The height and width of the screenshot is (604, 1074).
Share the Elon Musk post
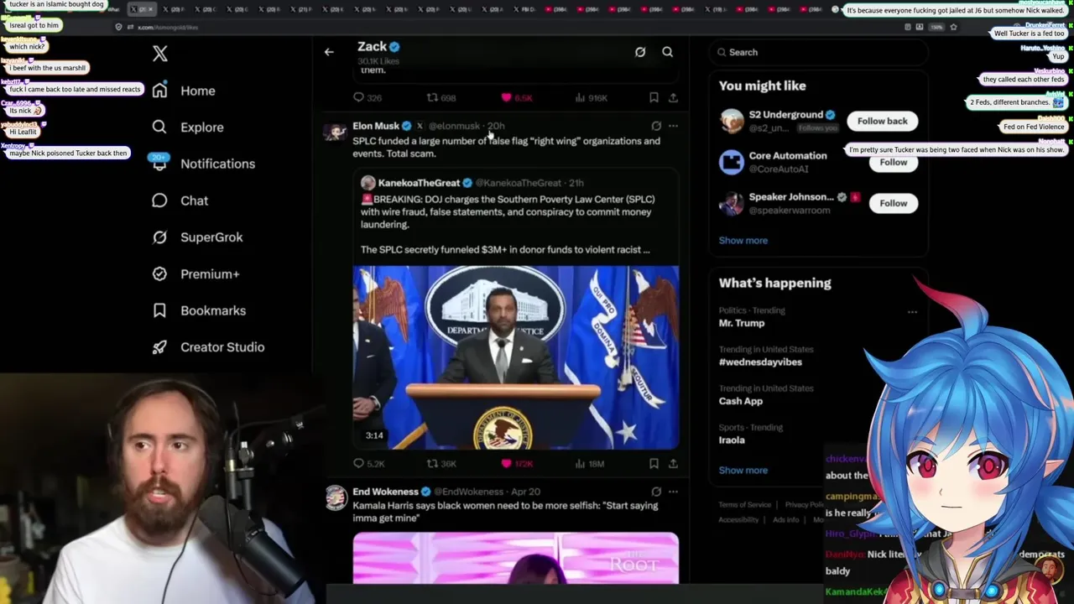pyautogui.click(x=673, y=463)
